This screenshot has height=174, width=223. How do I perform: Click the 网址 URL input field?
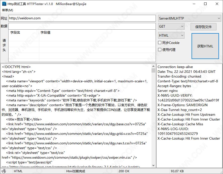pos(82,18)
